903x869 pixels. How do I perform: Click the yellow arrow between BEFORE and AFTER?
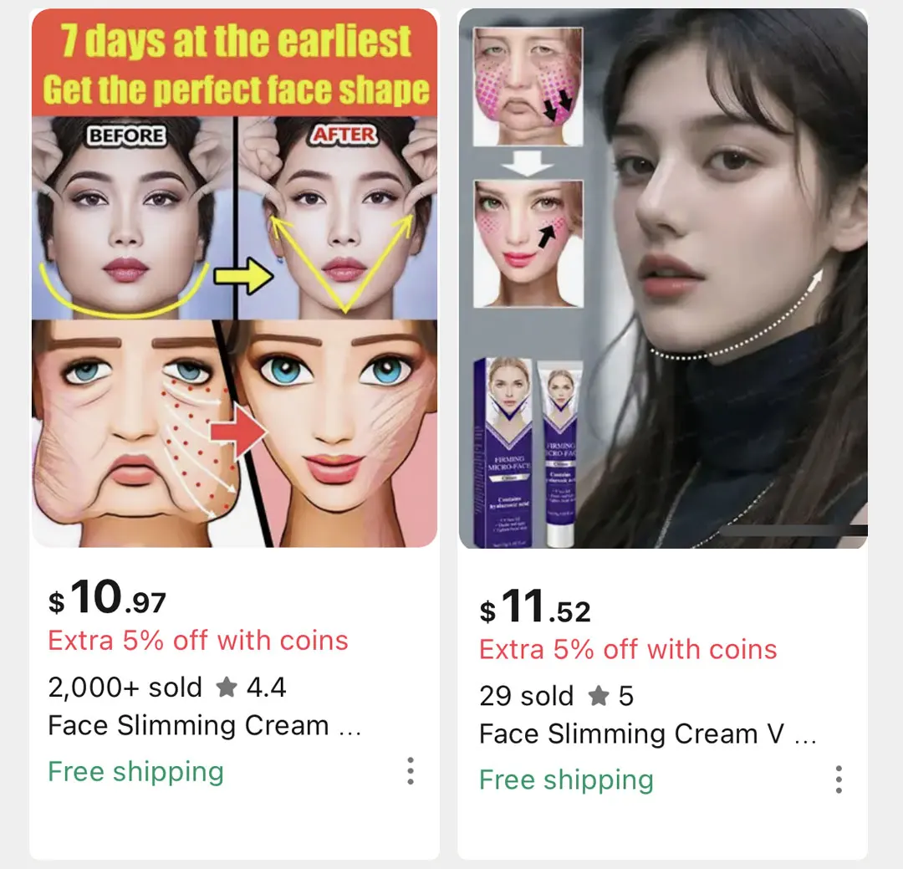(x=243, y=276)
